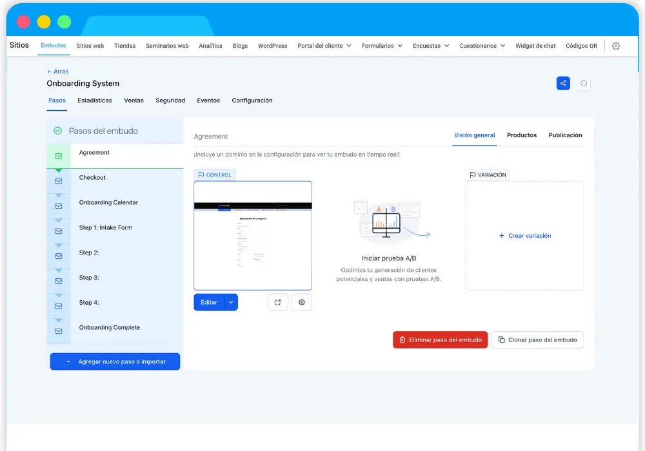This screenshot has width=645, height=451.
Task: Switch to the Estadísticas tab
Action: click(x=95, y=101)
